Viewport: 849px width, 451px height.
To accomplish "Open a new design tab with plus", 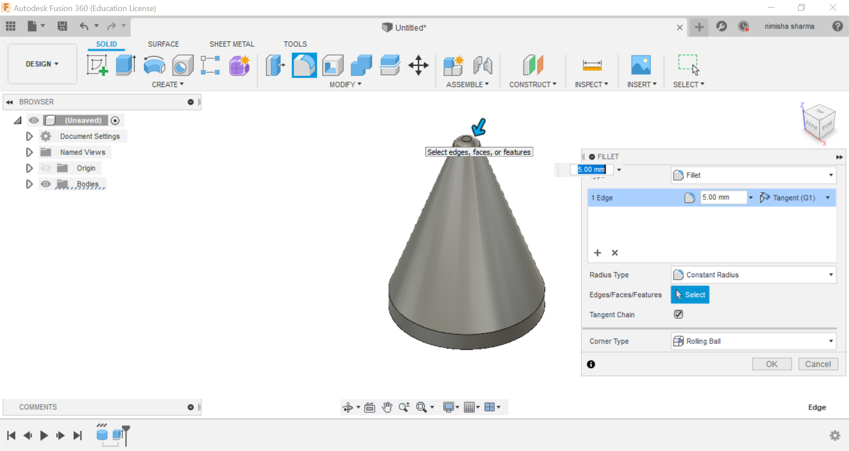I will 699,27.
